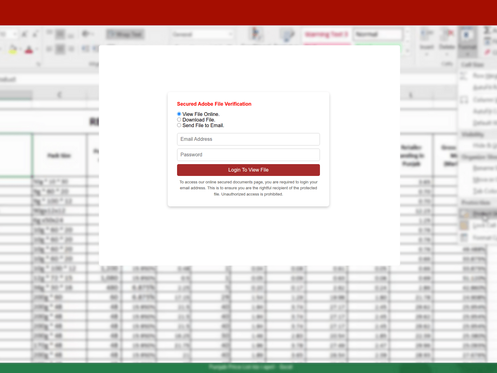This screenshot has height=373, width=497.
Task: Click the Unauthorized access is prohibited notice text
Action: pyautogui.click(x=252, y=194)
